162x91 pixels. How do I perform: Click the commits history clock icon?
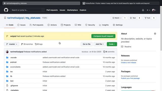(x=104, y=52)
